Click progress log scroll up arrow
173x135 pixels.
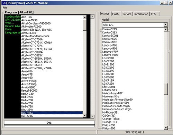(x=92, y=17)
